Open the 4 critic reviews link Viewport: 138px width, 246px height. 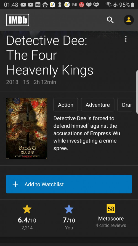tap(111, 225)
